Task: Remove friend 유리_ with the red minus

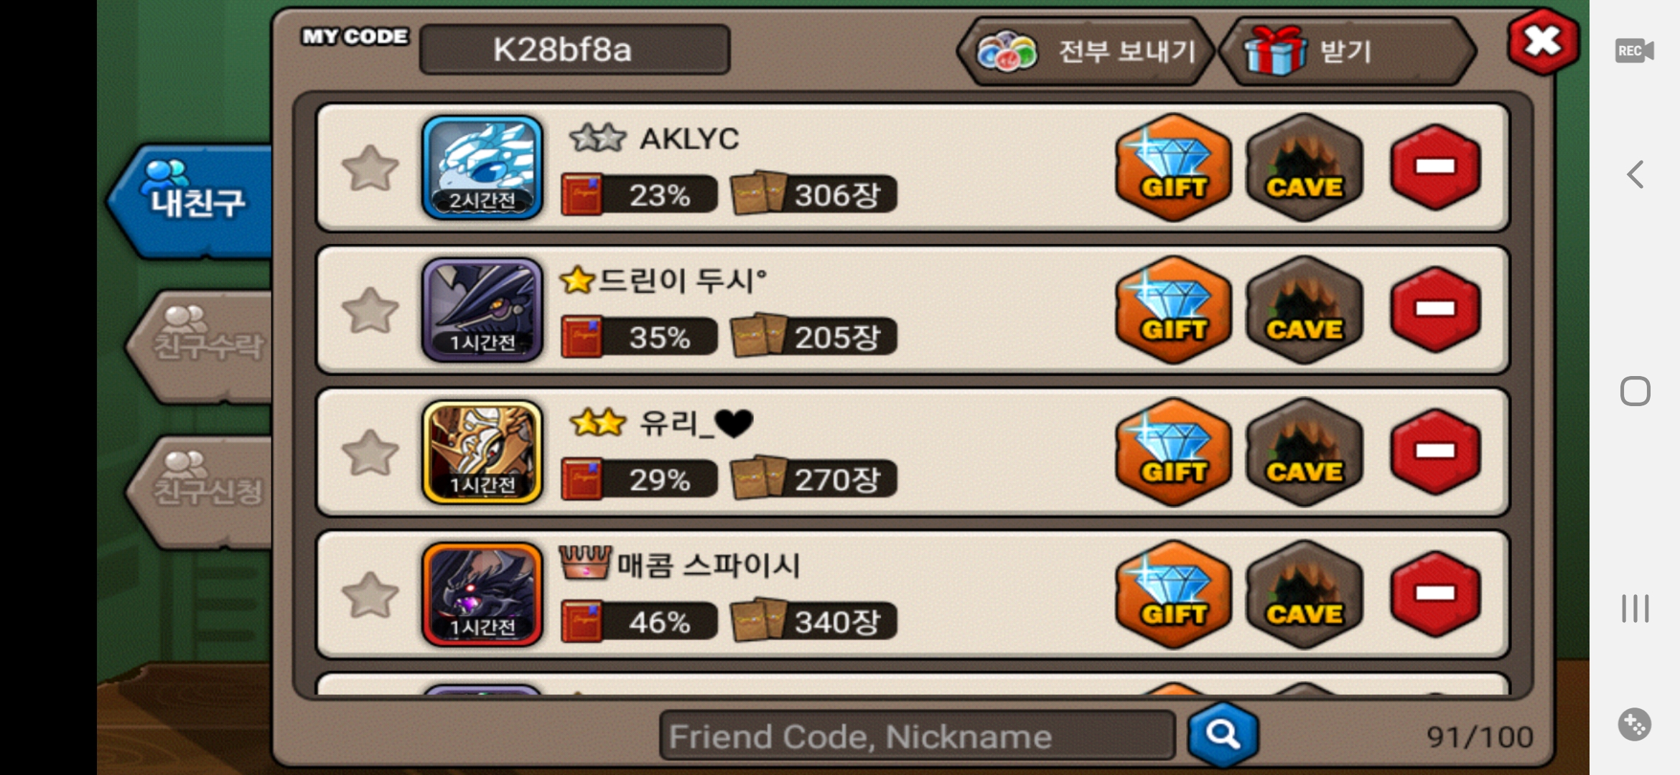Action: click(1435, 451)
